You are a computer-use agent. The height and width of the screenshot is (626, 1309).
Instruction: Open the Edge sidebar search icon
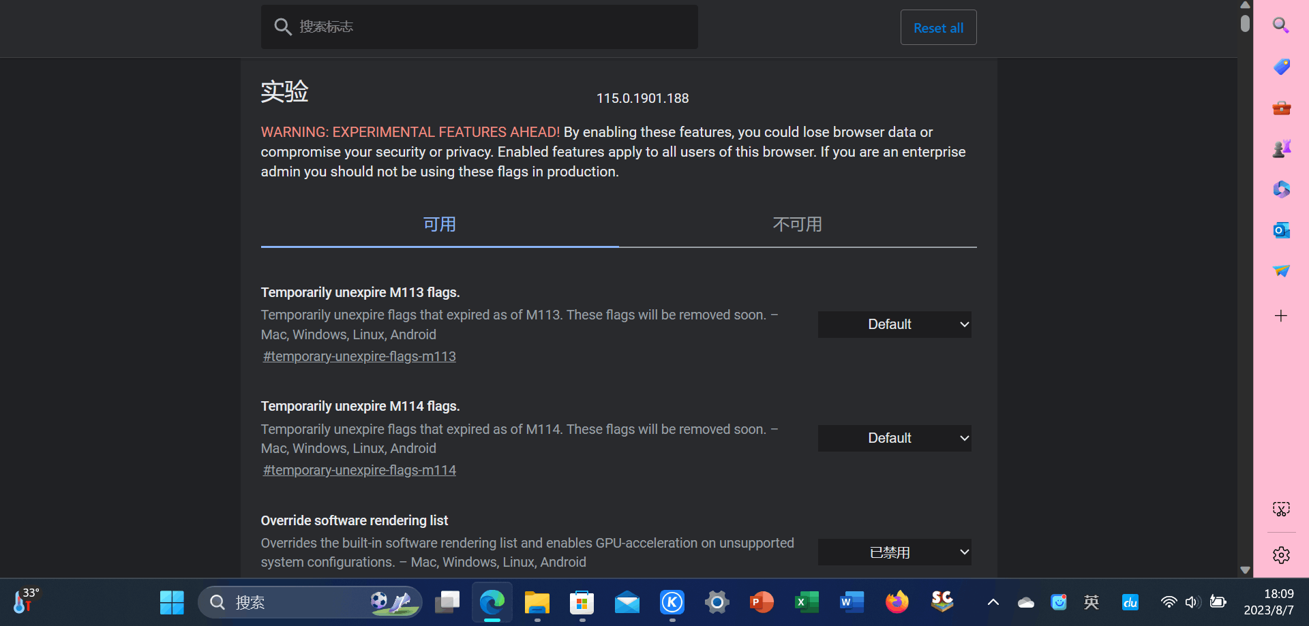click(1281, 26)
